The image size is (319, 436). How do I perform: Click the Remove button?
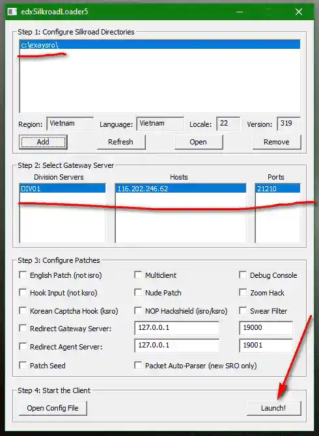click(x=277, y=142)
